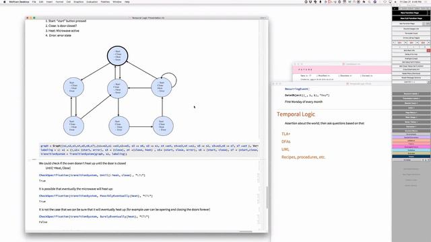Open the Graphics menu
The height and width of the screenshot is (242, 431).
click(78, 1)
